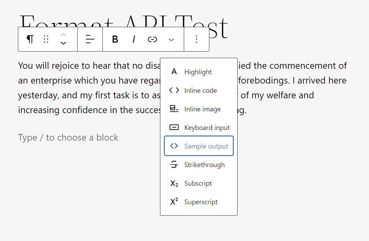Open block options with three-dot icon
Screen dimensions: 369x241
(x=196, y=39)
